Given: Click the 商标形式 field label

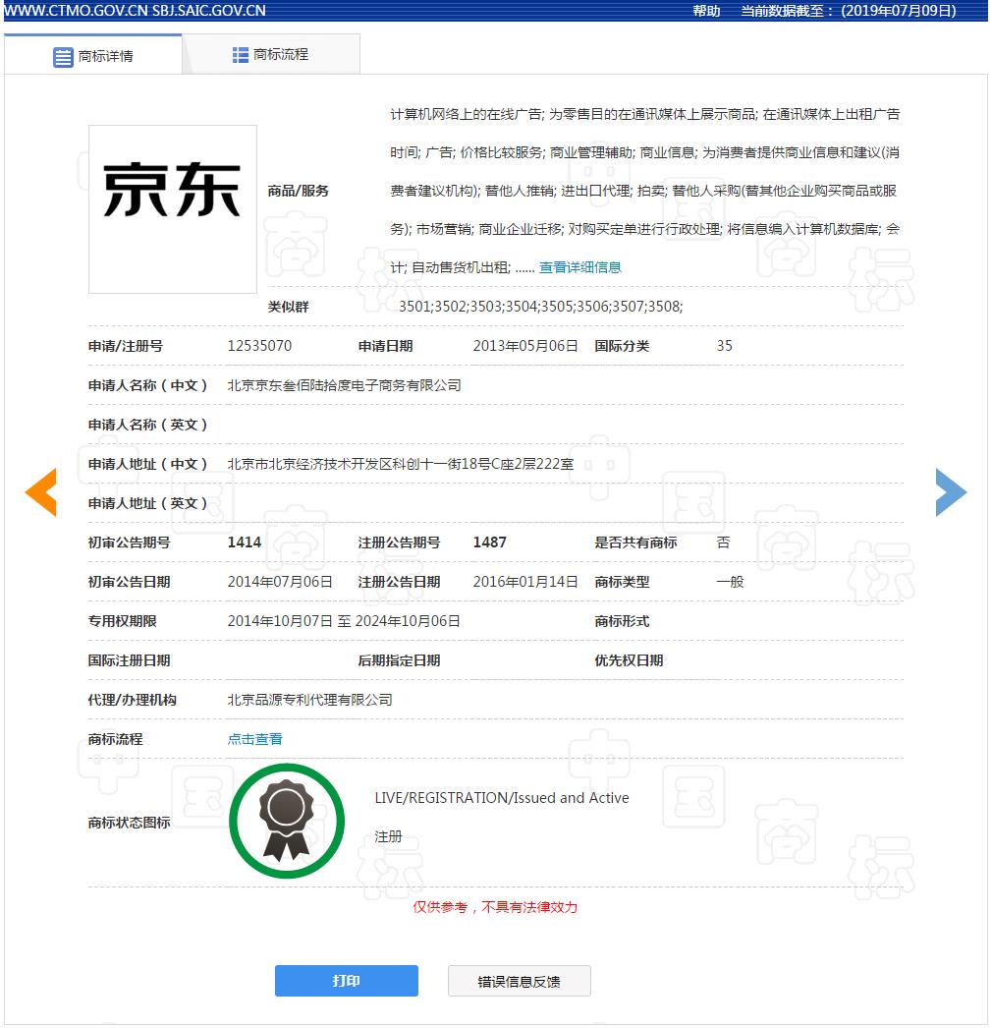Looking at the screenshot, I should 622,621.
